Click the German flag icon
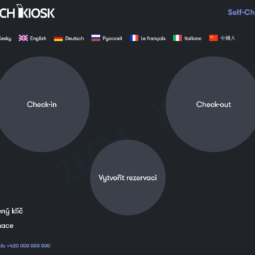This screenshot has width=255, height=255. point(58,38)
